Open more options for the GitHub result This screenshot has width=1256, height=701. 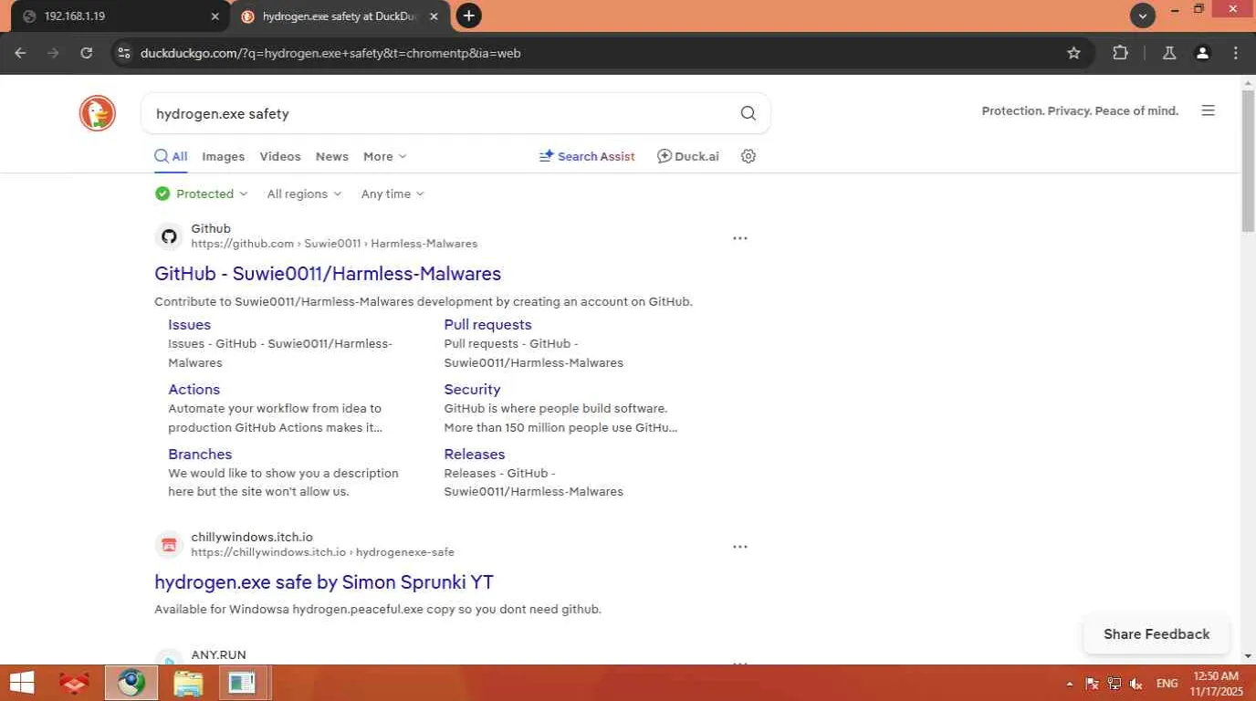(740, 238)
